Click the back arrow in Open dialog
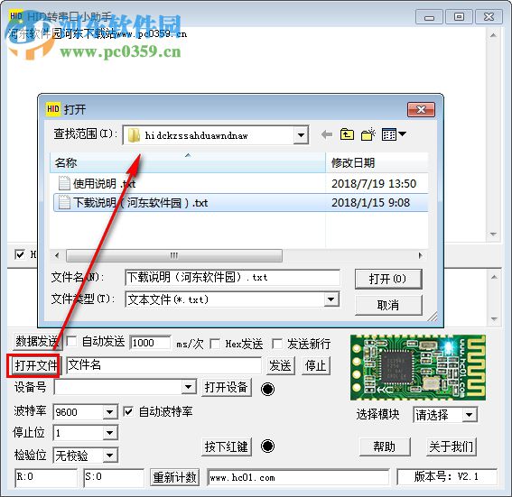Viewport: 512px width, 497px height. 327,134
